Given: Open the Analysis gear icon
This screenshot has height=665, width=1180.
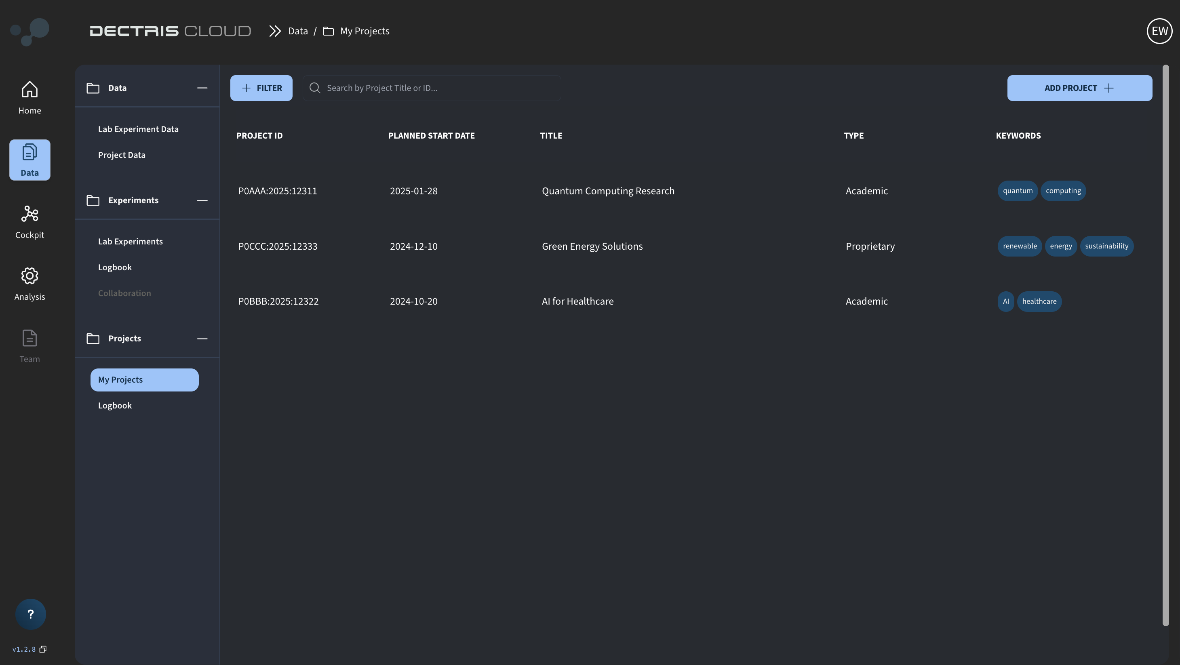Looking at the screenshot, I should point(29,276).
